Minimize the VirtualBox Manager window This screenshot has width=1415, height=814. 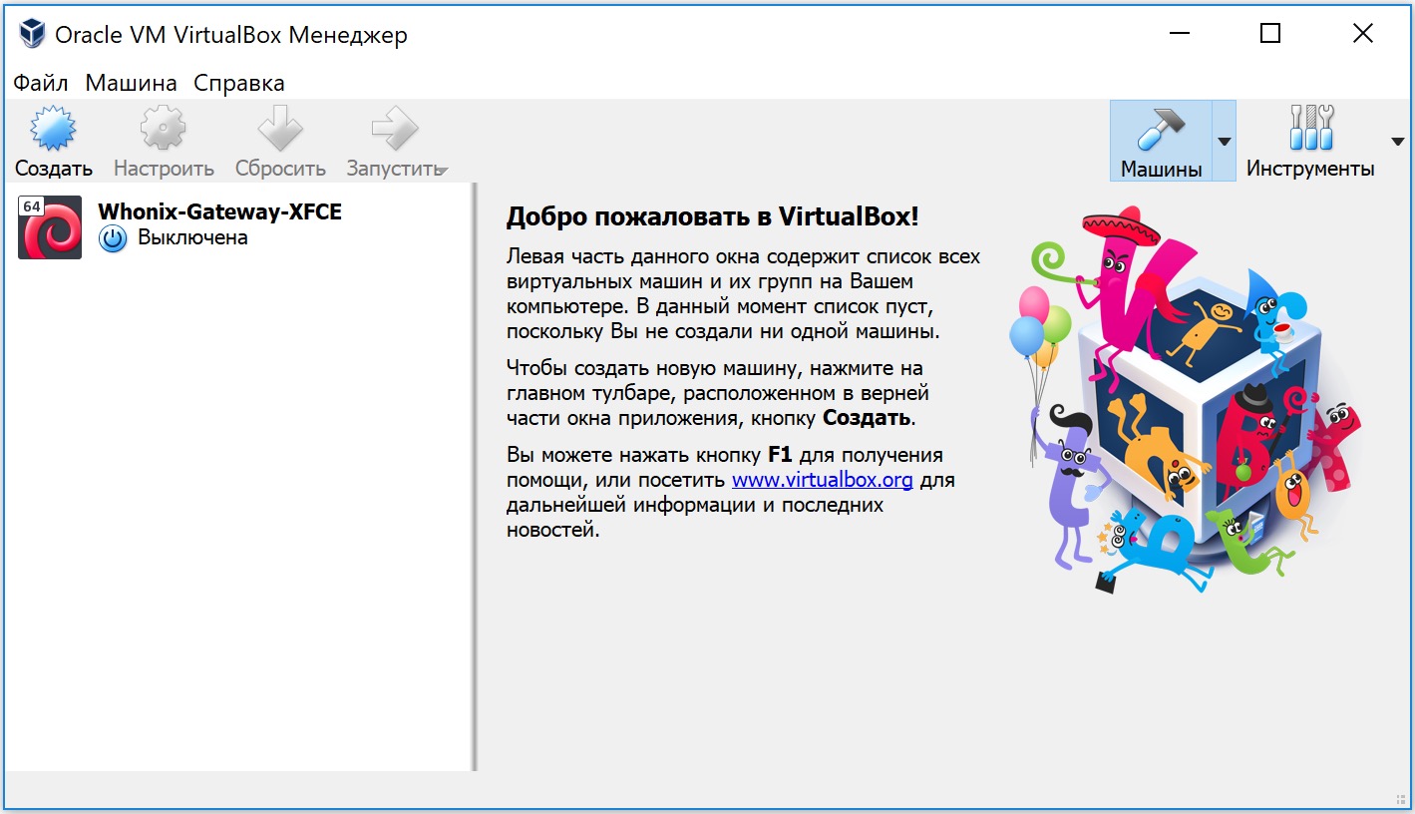(x=1179, y=34)
